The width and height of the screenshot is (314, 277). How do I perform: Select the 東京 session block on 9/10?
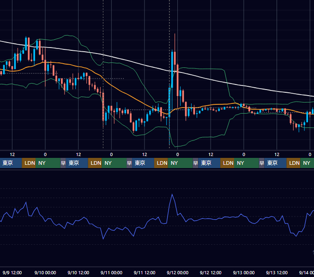click(x=77, y=163)
